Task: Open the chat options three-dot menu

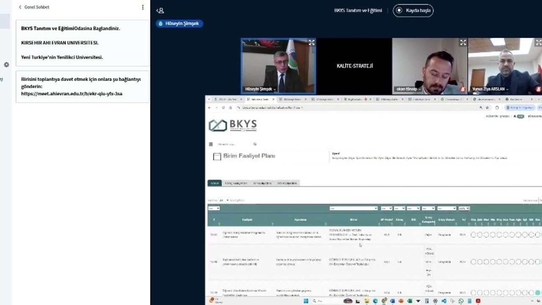Action: click(143, 7)
